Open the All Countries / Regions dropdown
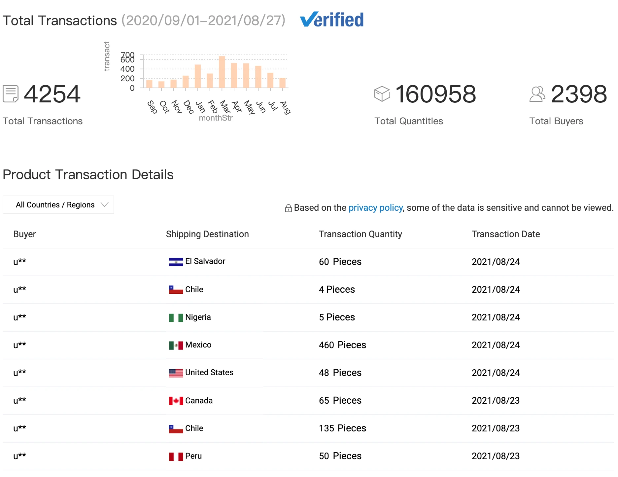This screenshot has height=477, width=618. click(58, 205)
